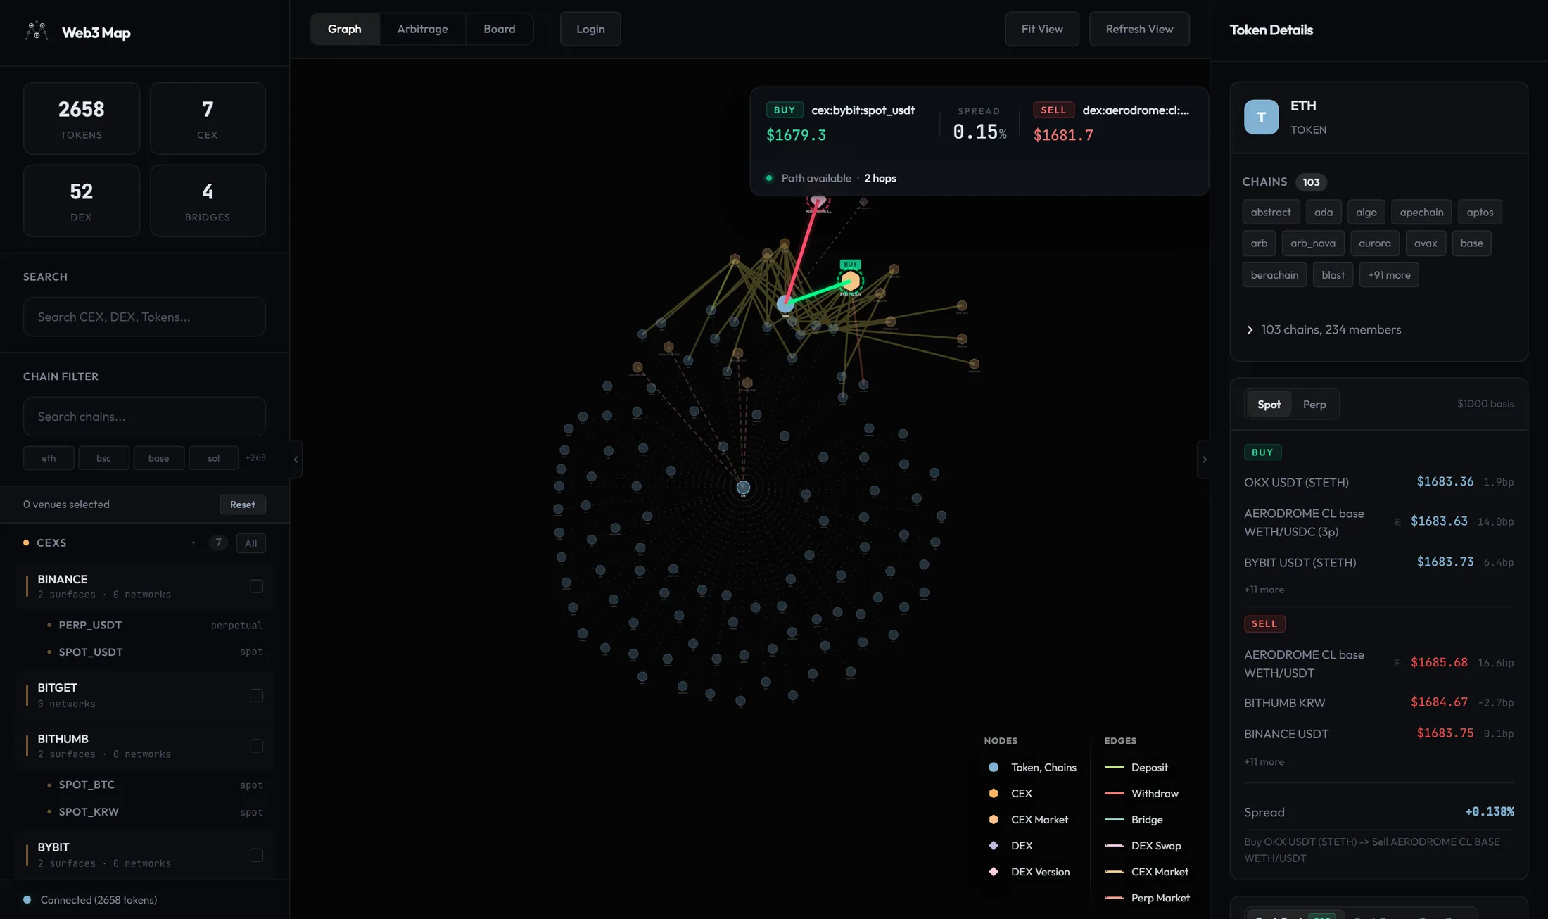Screen dimensions: 1548x919
Task: Click the CEX Market legend hexagon icon
Action: pyautogui.click(x=994, y=819)
